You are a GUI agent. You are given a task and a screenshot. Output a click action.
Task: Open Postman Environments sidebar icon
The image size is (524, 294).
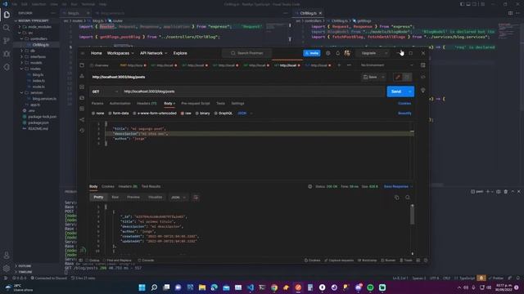point(82,87)
